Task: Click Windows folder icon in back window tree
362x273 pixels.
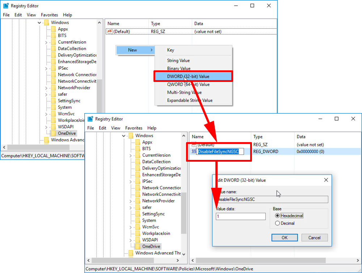Action: pos(46,22)
